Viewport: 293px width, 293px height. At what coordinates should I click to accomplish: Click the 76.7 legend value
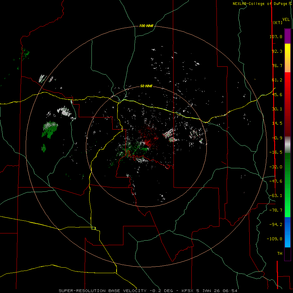[277, 65]
